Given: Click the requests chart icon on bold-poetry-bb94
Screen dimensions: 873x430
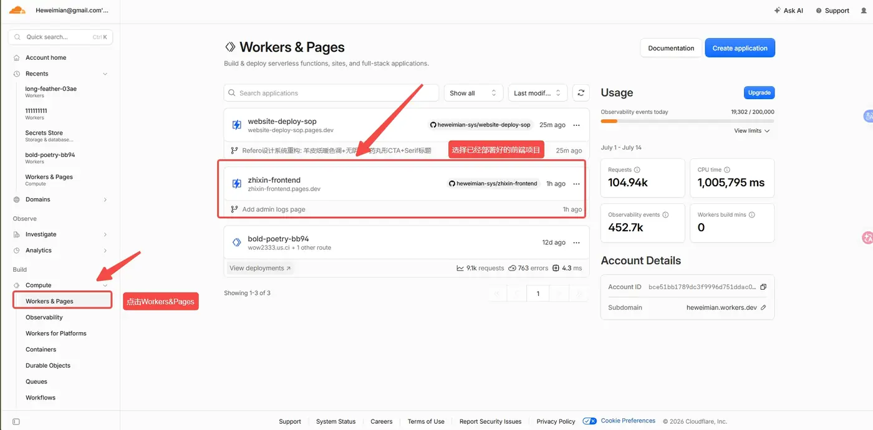Looking at the screenshot, I should click(x=460, y=268).
